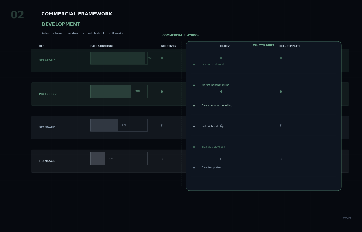Click the 25% value label
The width and height of the screenshot is (362, 232).
tap(111, 159)
